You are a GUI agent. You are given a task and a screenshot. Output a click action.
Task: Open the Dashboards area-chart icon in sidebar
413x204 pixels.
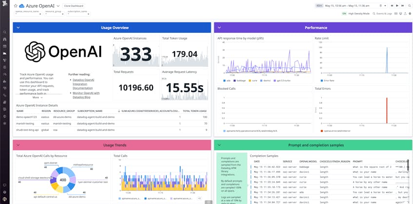(4, 53)
